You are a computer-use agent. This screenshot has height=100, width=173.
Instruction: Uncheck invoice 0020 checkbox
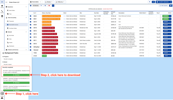(30, 25)
